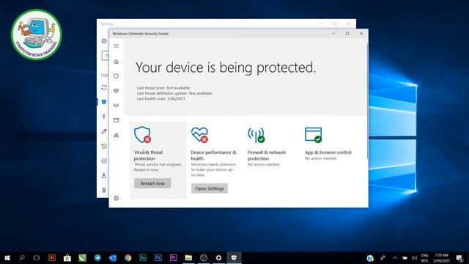Screen dimensions: 469x264
Task: Select Activation checkmark icon in Settings sidebar
Action: 104,161
